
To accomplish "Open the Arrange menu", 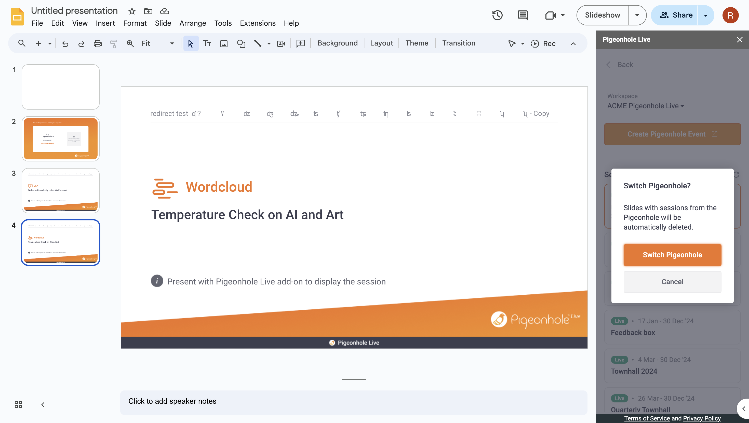I will [193, 23].
